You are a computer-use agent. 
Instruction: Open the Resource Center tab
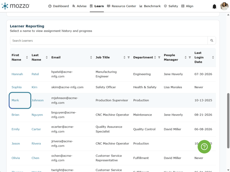click(122, 6)
